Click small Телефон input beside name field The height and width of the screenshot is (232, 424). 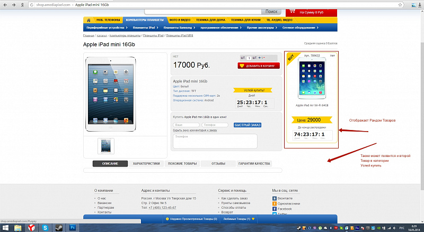pyautogui.click(x=215, y=125)
